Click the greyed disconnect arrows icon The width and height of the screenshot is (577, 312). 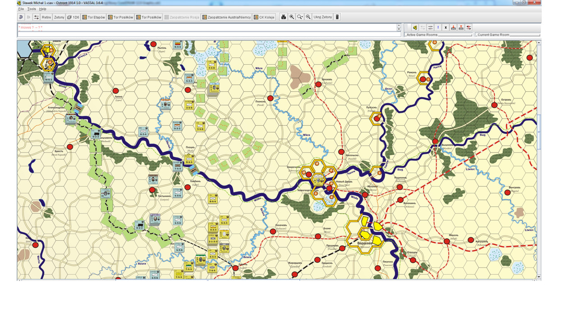(x=423, y=27)
